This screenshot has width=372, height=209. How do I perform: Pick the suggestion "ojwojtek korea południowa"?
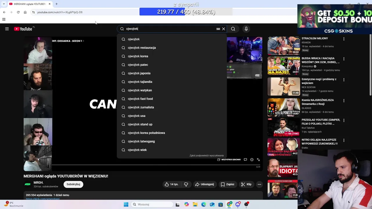[172, 133]
